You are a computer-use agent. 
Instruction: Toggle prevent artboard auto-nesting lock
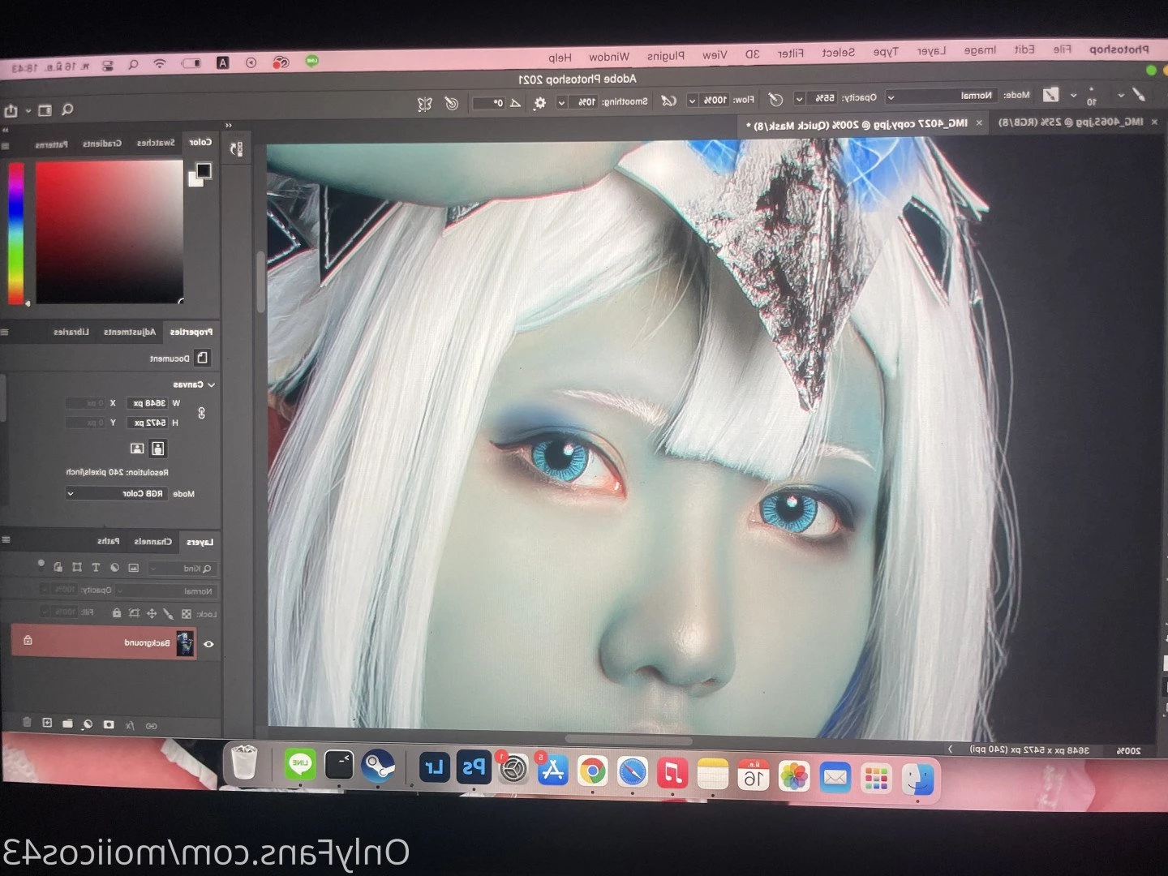click(x=135, y=613)
